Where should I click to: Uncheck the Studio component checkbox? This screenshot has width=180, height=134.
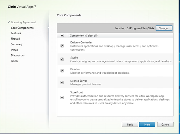point(62,59)
